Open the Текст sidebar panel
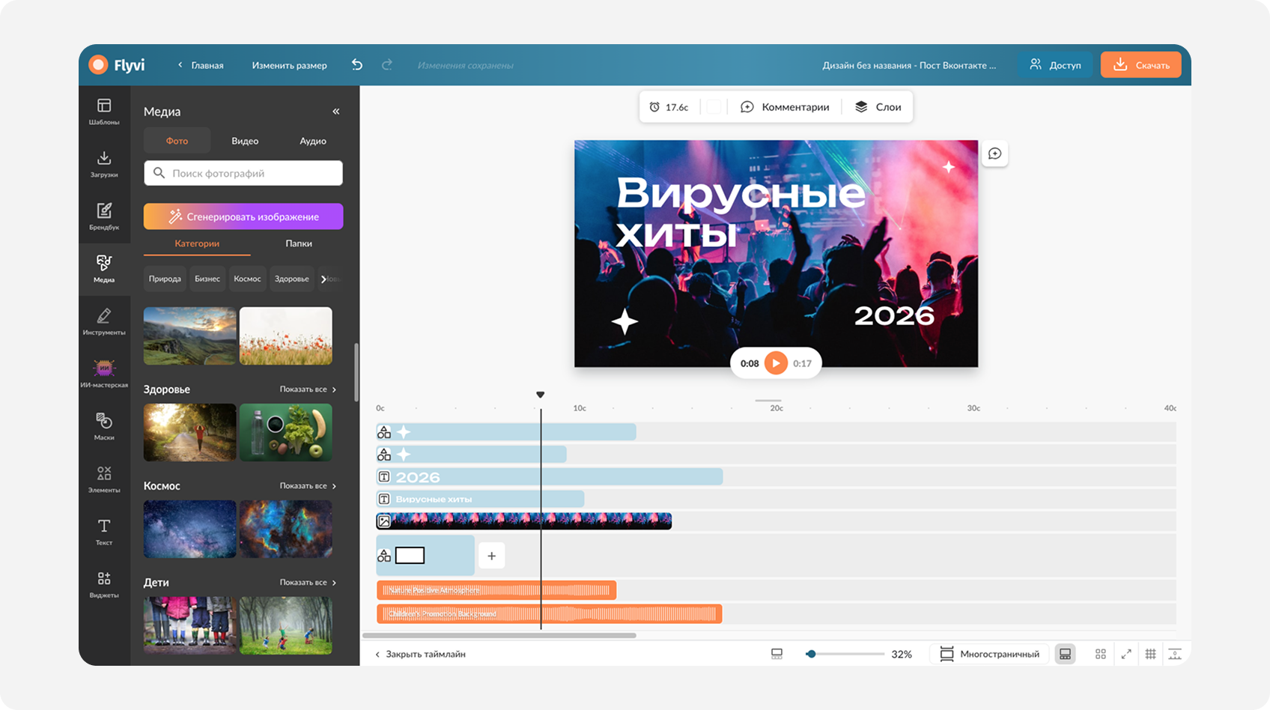1270x710 pixels. [x=104, y=532]
